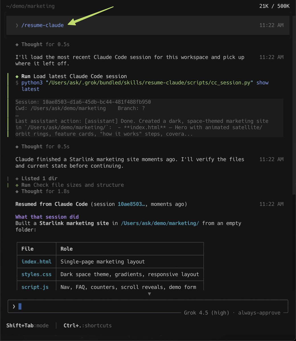The height and width of the screenshot is (341, 296).
Task: Open the index.html file link
Action: [36, 261]
